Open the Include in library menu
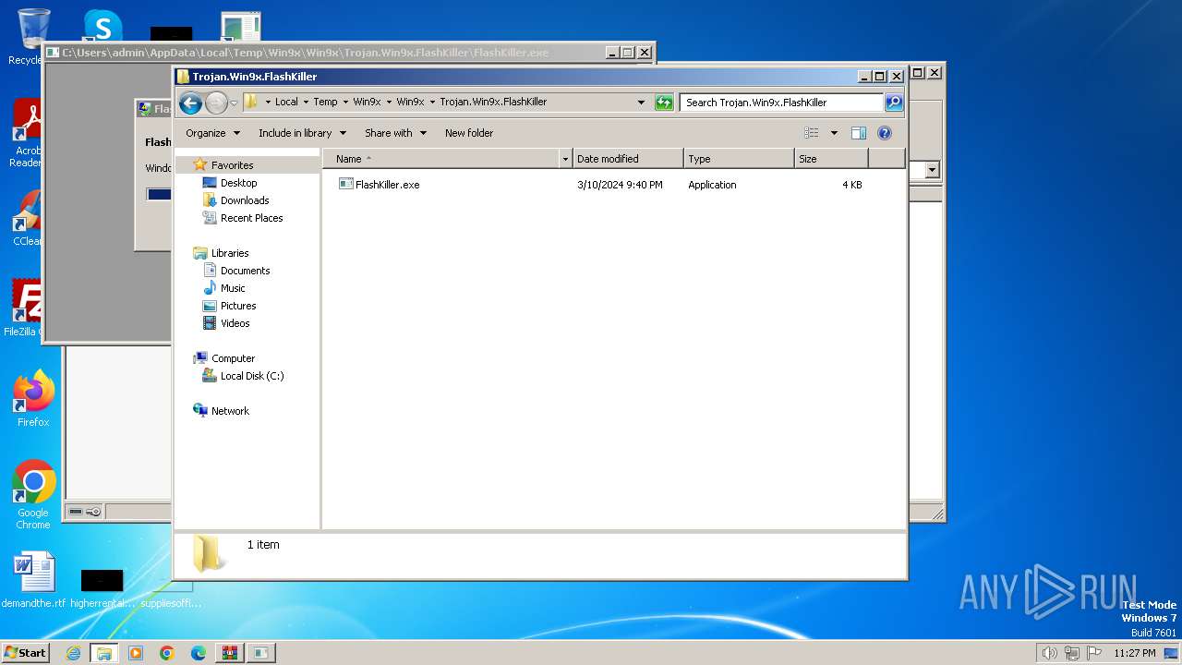The width and height of the screenshot is (1182, 665). click(302, 133)
